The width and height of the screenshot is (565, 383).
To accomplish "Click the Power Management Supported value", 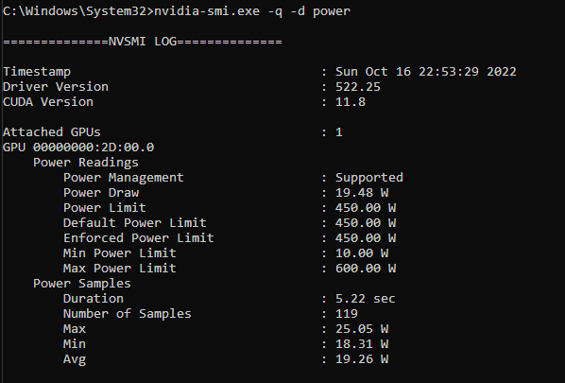I will tap(369, 178).
